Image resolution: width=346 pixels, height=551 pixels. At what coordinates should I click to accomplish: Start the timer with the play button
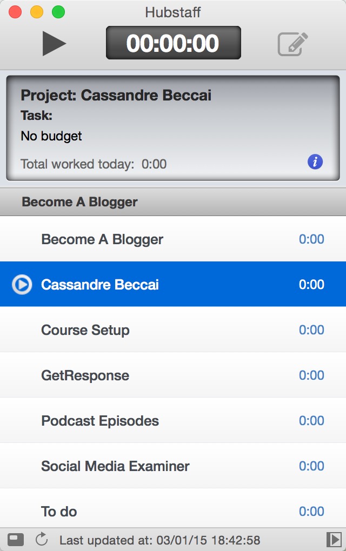(54, 44)
